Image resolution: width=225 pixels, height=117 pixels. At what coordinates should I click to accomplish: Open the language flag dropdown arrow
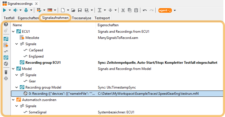coord(55,10)
